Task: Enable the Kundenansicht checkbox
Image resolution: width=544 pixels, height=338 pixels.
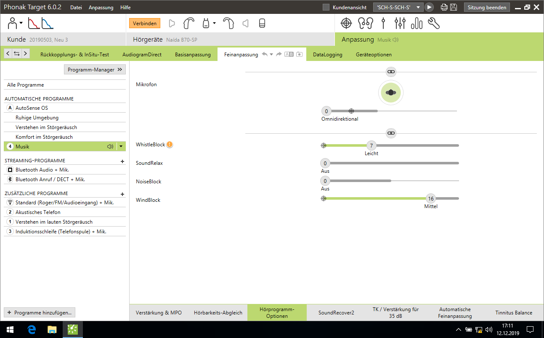Action: click(326, 8)
